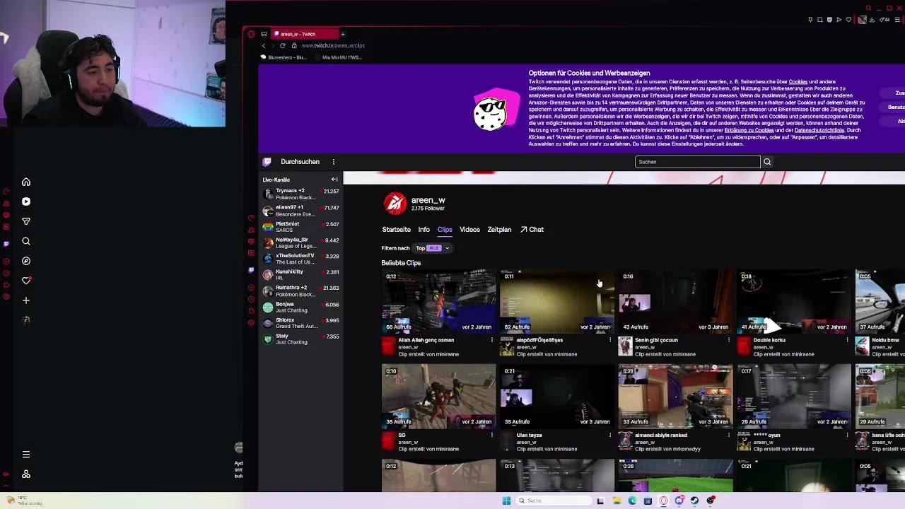Select the Clips tab
Viewport: 905px width, 509px height.
(445, 230)
